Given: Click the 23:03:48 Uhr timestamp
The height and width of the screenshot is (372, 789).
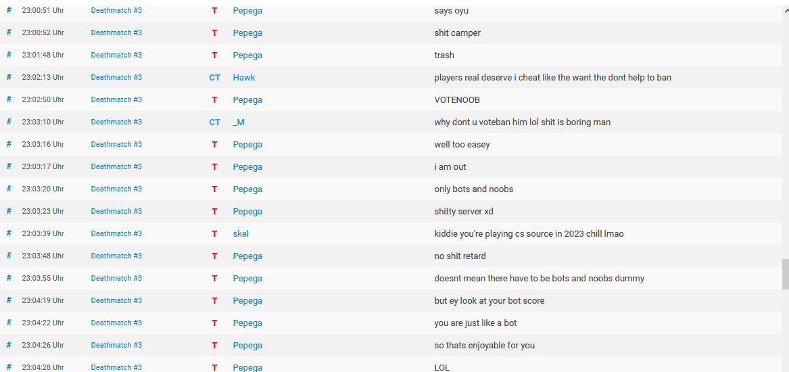Looking at the screenshot, I should (x=43, y=256).
